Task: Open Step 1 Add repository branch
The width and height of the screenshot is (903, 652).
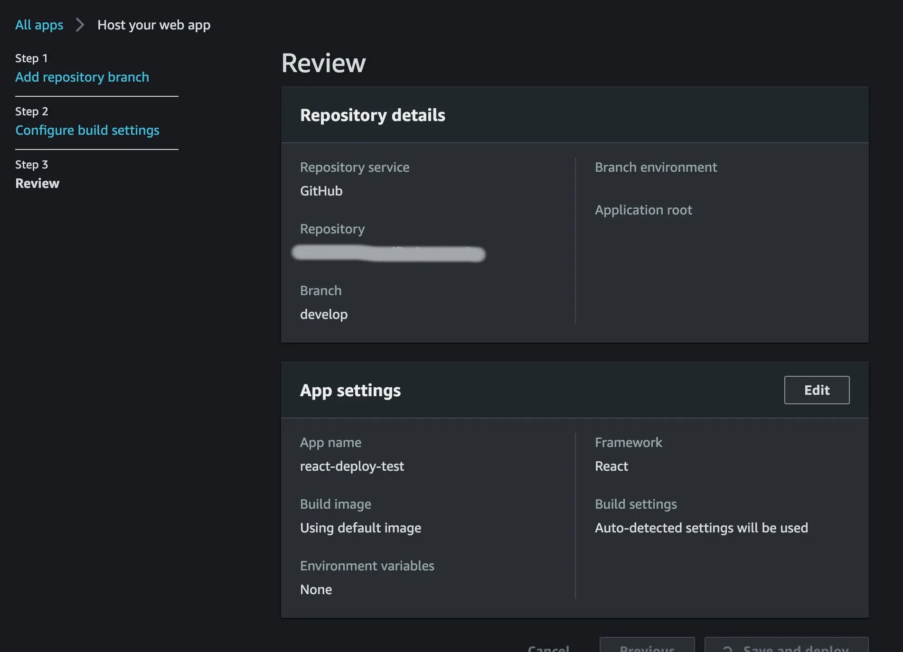Action: pyautogui.click(x=82, y=77)
